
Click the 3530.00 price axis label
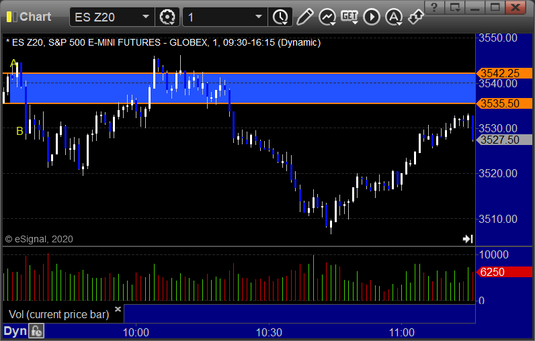(x=498, y=128)
